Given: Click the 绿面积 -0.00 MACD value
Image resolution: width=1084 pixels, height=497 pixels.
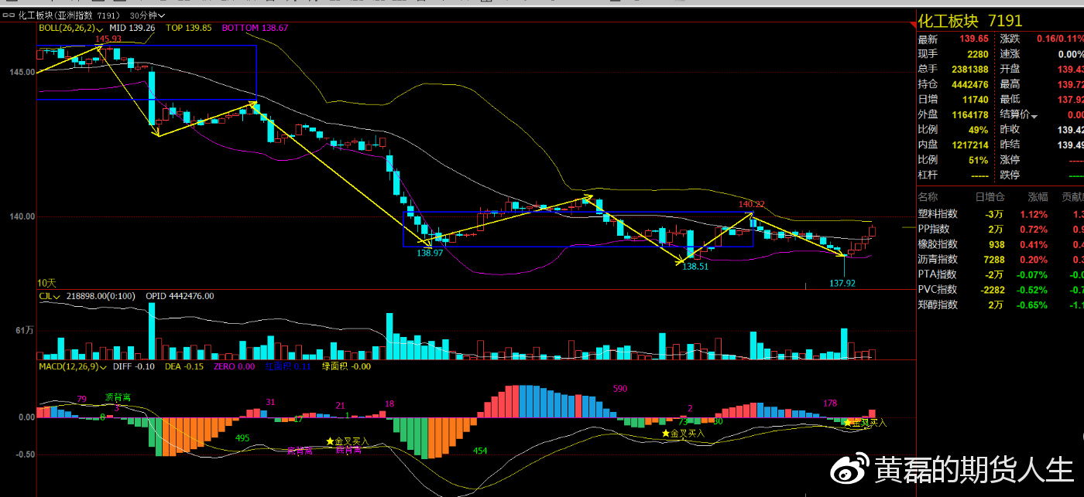Looking at the screenshot, I should 346,366.
